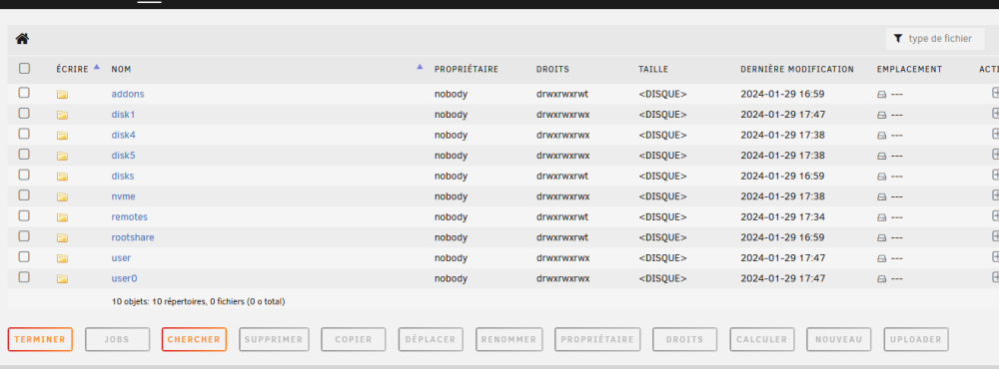Click the UPLOADER button
This screenshot has width=999, height=369.
tap(916, 340)
